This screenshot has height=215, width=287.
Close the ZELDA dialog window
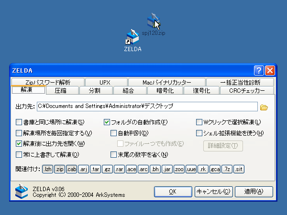270,70
